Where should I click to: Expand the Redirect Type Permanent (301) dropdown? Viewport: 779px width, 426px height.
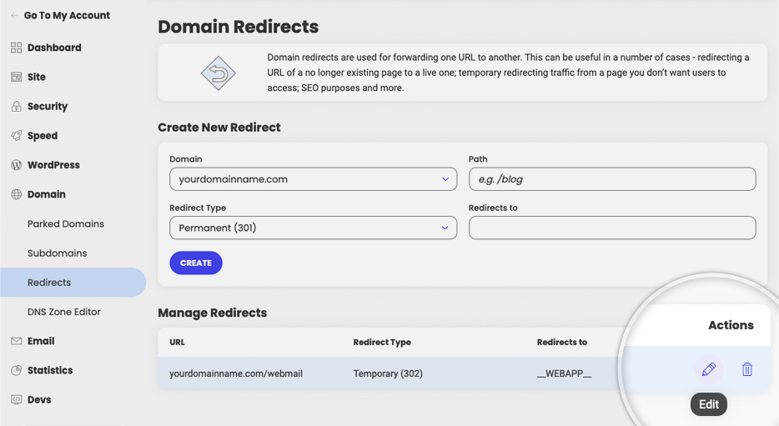313,228
